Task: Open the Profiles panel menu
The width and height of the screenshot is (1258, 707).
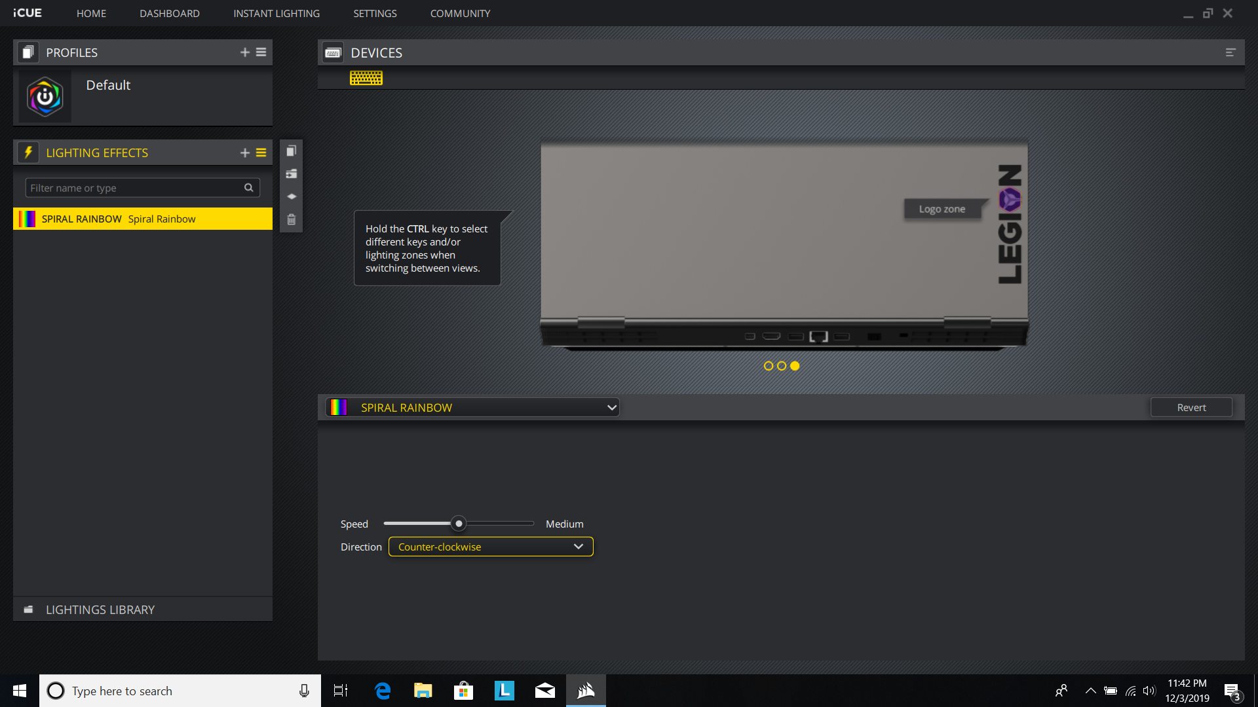Action: click(261, 52)
